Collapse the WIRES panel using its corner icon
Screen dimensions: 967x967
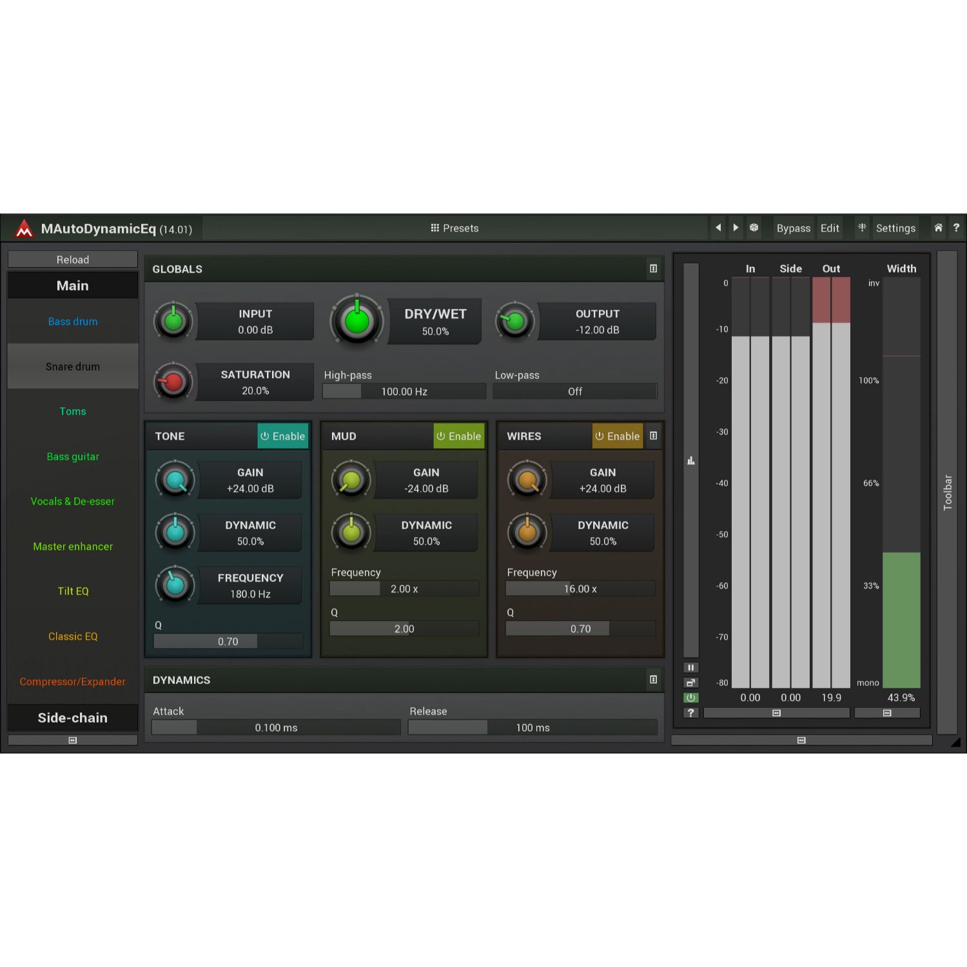tap(653, 436)
